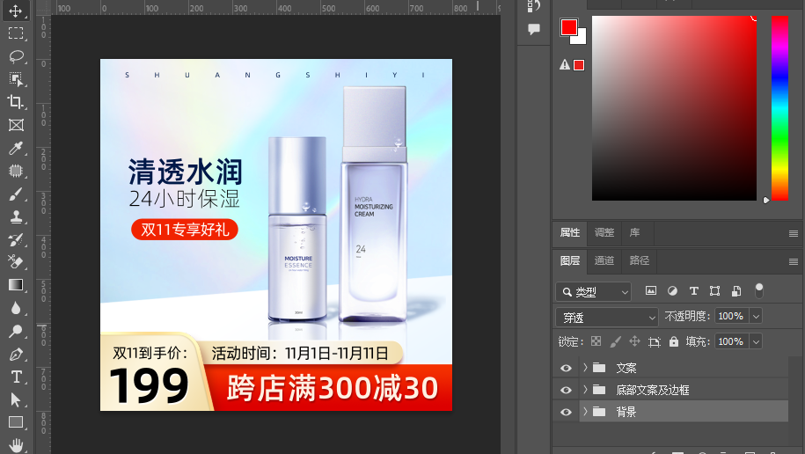Switch to the 库 tab
Viewport: 805px width, 454px height.
[635, 232]
